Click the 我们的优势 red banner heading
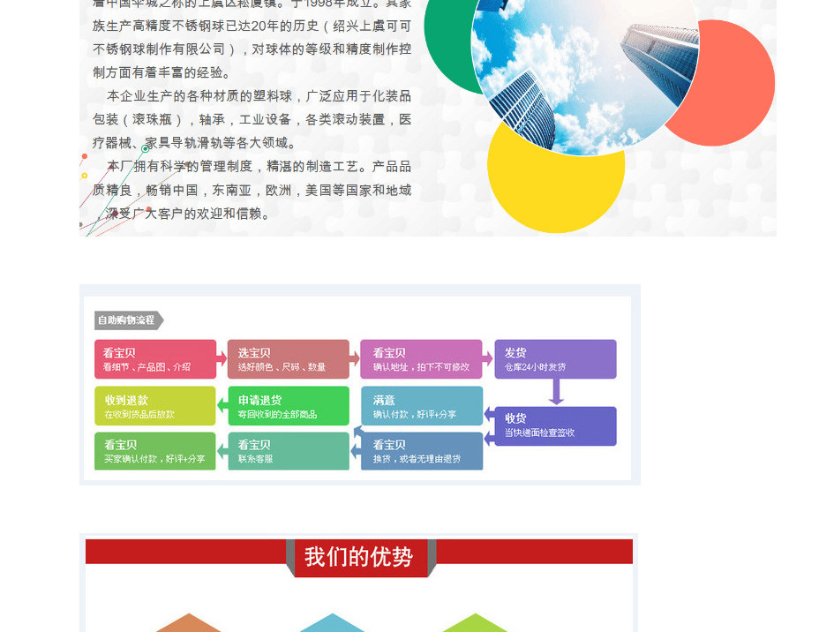The height and width of the screenshot is (632, 834). coord(359,557)
